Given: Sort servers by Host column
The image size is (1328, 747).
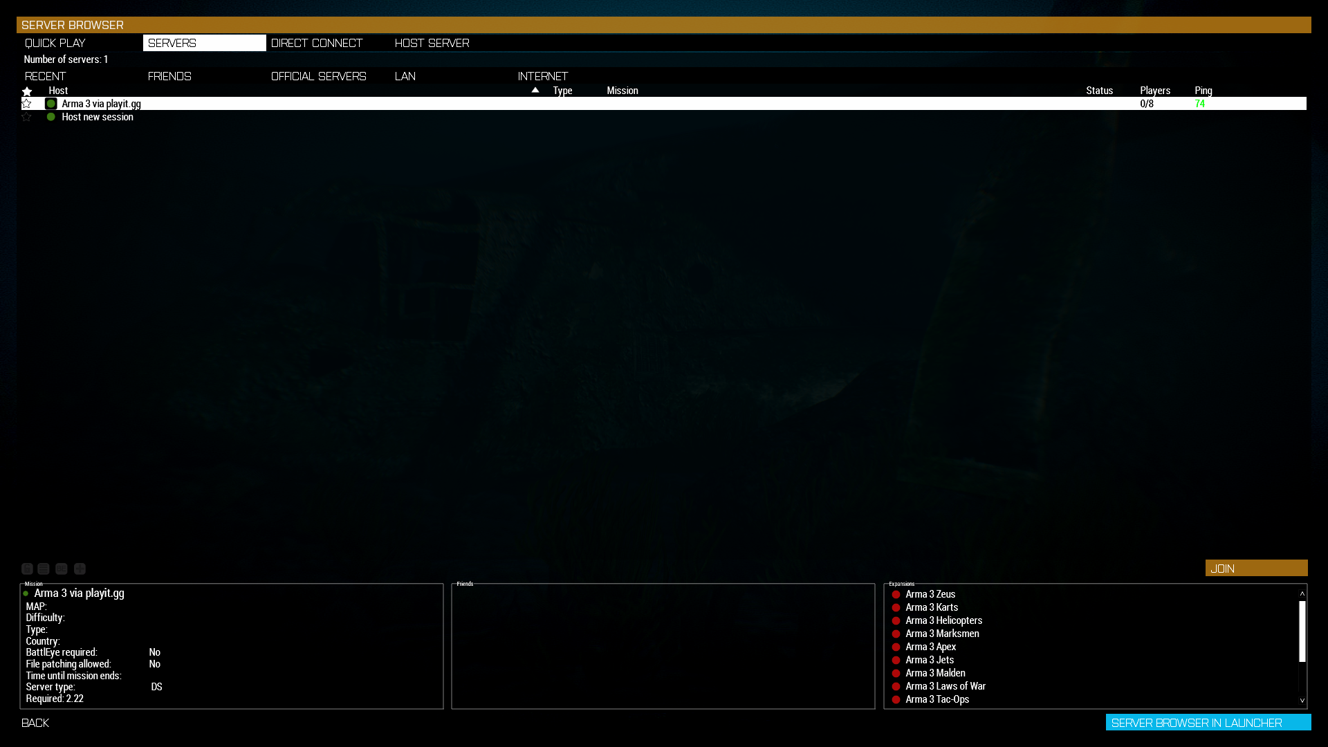Looking at the screenshot, I should coord(58,91).
